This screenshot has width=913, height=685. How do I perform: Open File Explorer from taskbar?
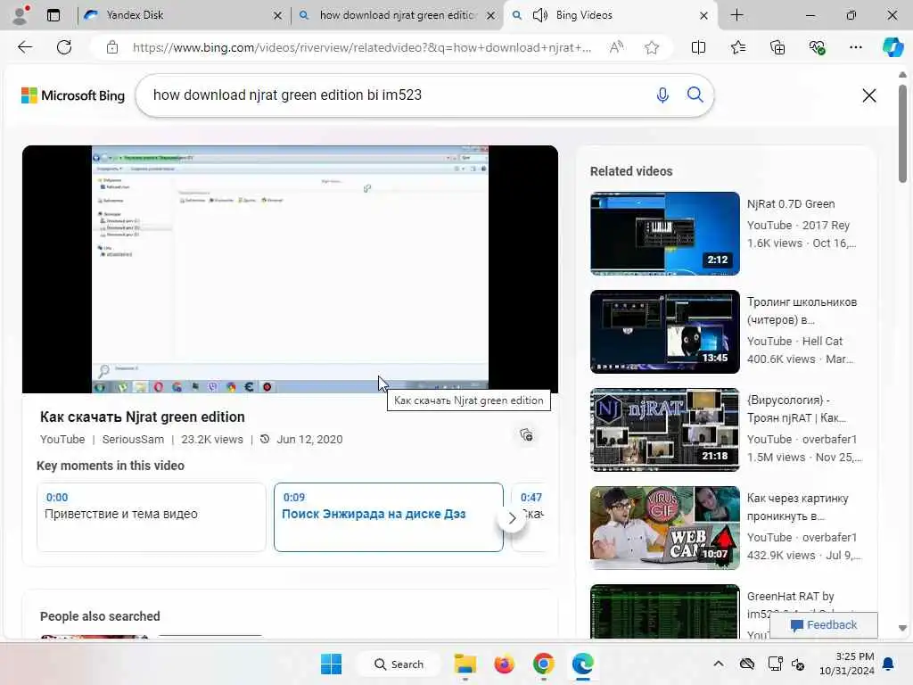(x=465, y=664)
